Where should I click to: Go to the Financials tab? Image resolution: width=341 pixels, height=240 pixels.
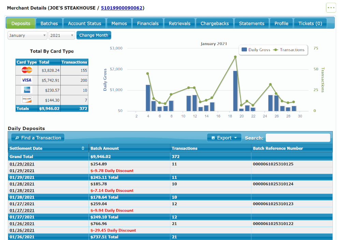(x=148, y=23)
